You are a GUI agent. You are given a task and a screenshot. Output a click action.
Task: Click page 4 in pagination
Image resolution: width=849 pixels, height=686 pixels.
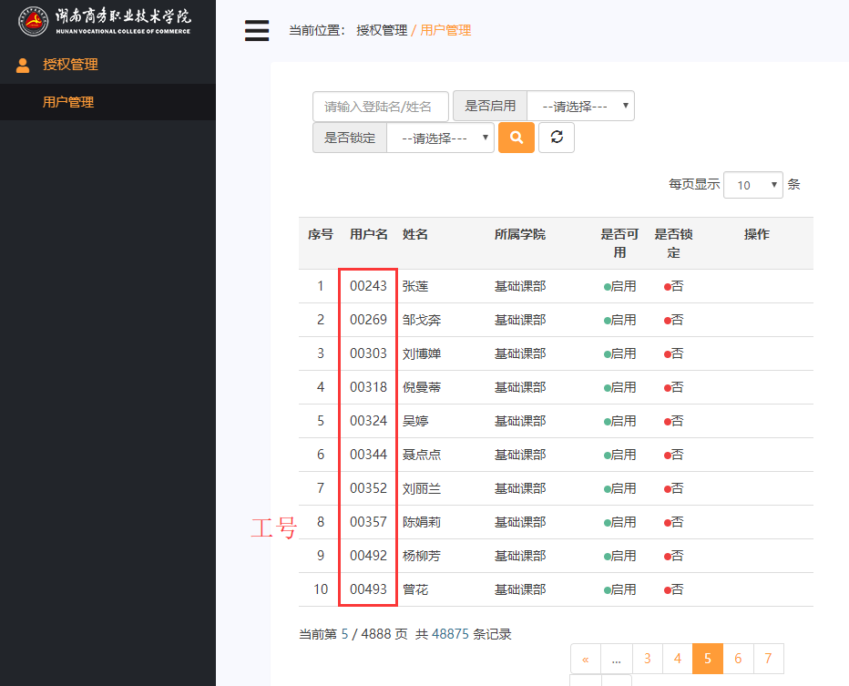(677, 659)
